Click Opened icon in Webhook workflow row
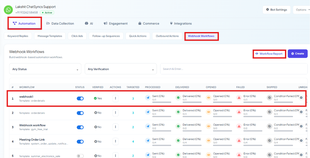Screen dimensions: 310x158 [x=209, y=126]
